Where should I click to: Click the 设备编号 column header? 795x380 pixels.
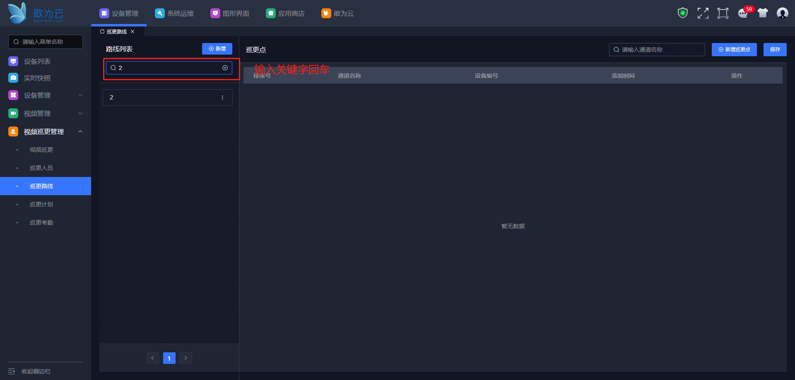pos(487,76)
